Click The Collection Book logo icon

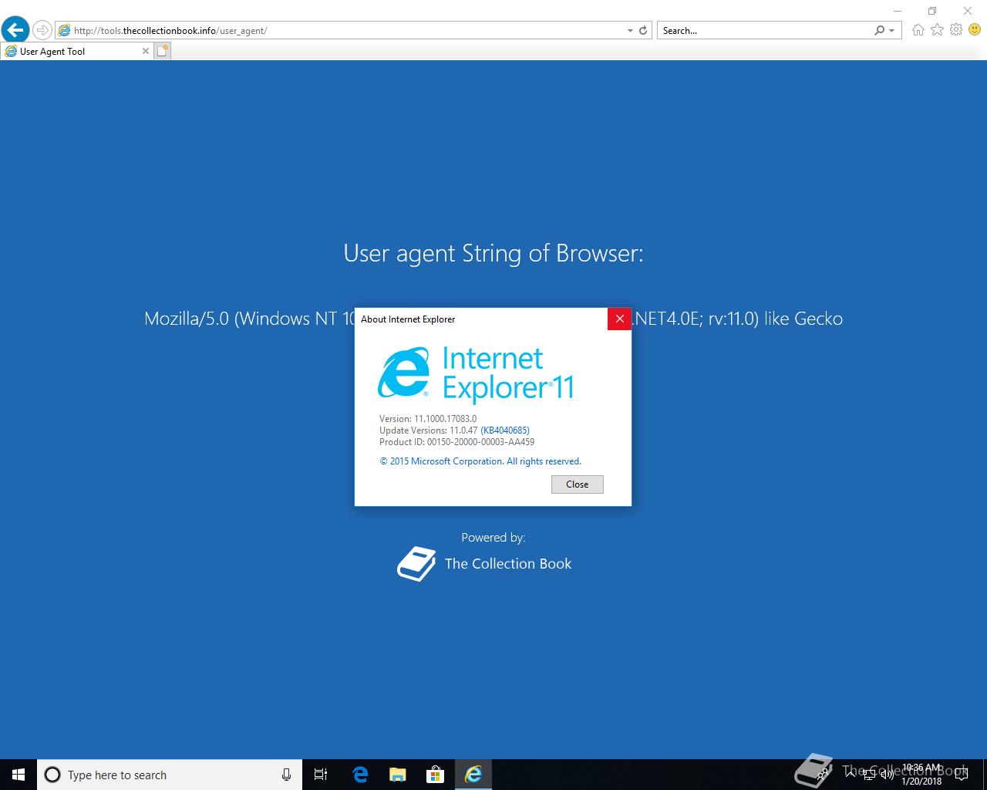(x=416, y=564)
